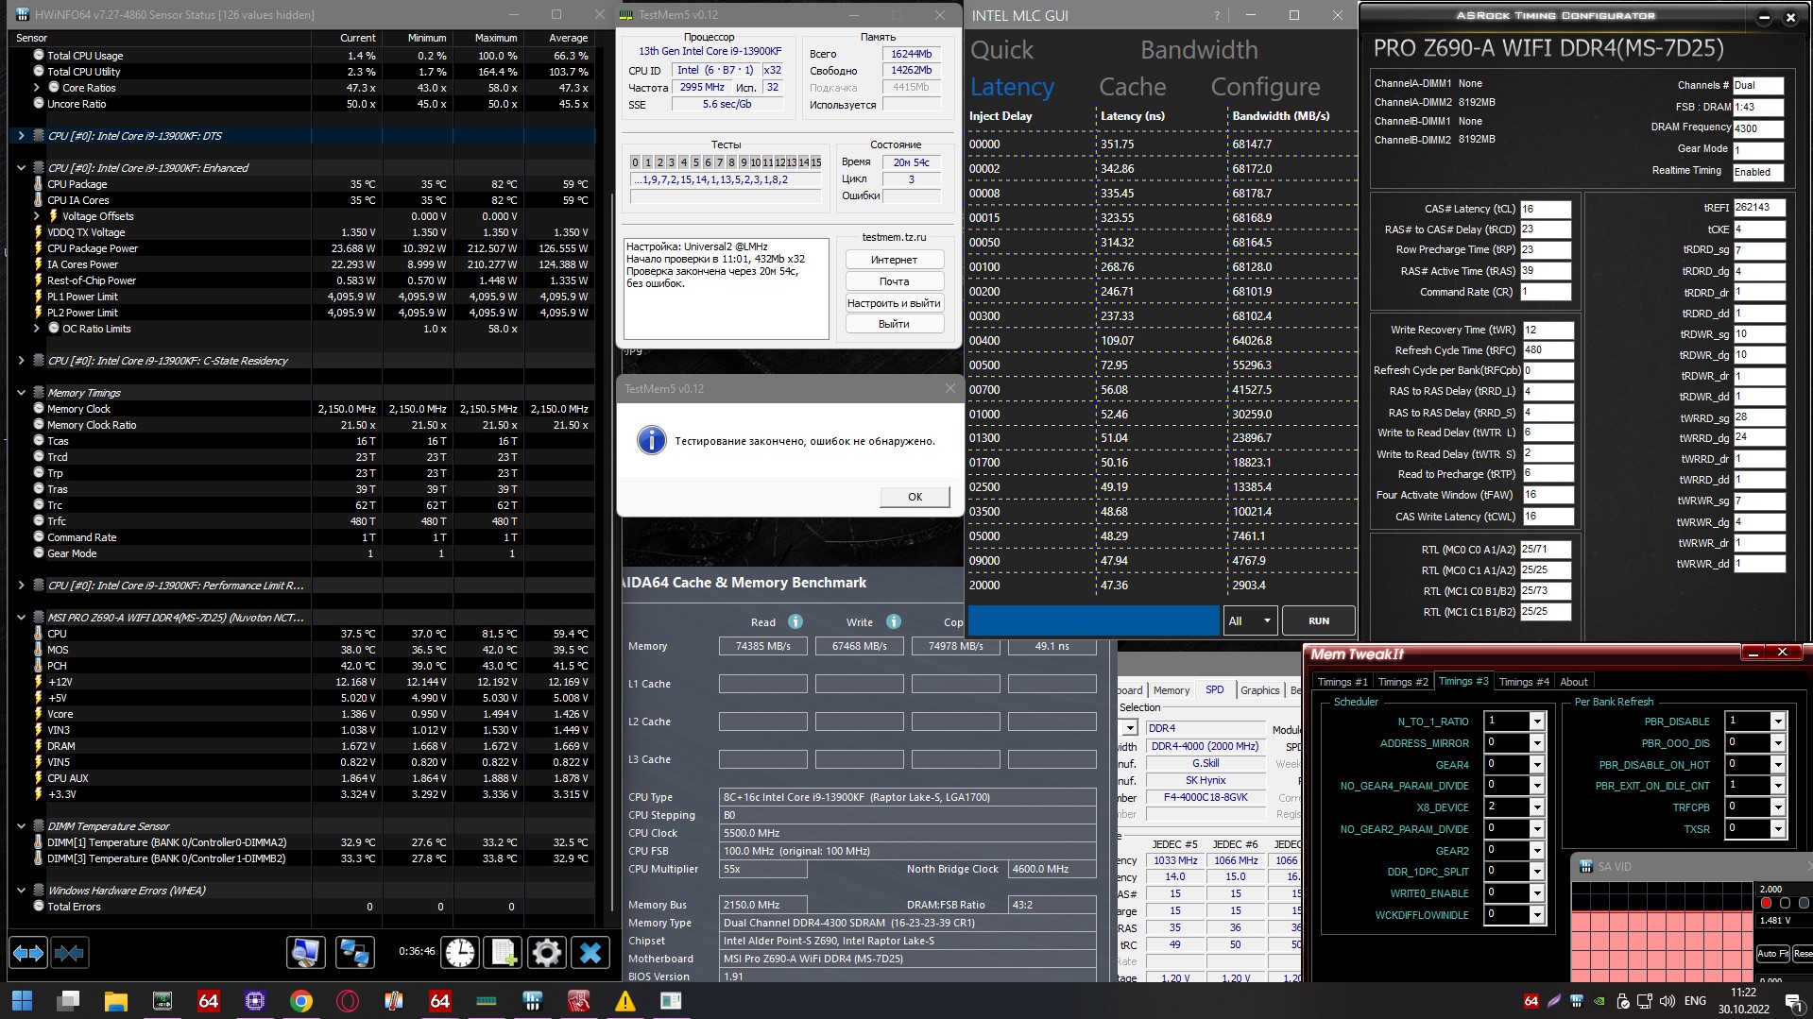
Task: Open the N_TO_1_RATIO dropdown
Action: pyautogui.click(x=1537, y=722)
